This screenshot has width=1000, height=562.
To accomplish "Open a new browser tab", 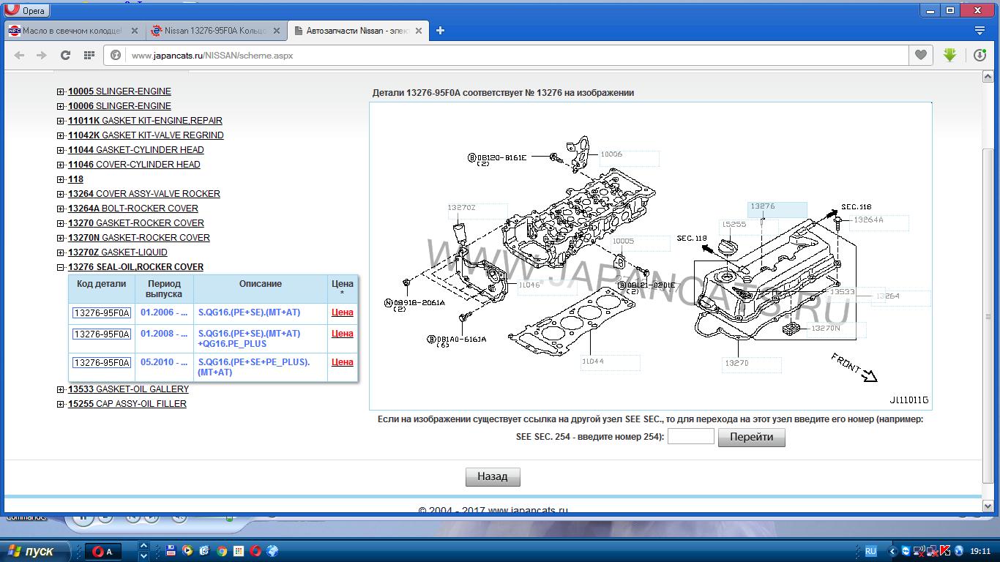I will [x=440, y=31].
